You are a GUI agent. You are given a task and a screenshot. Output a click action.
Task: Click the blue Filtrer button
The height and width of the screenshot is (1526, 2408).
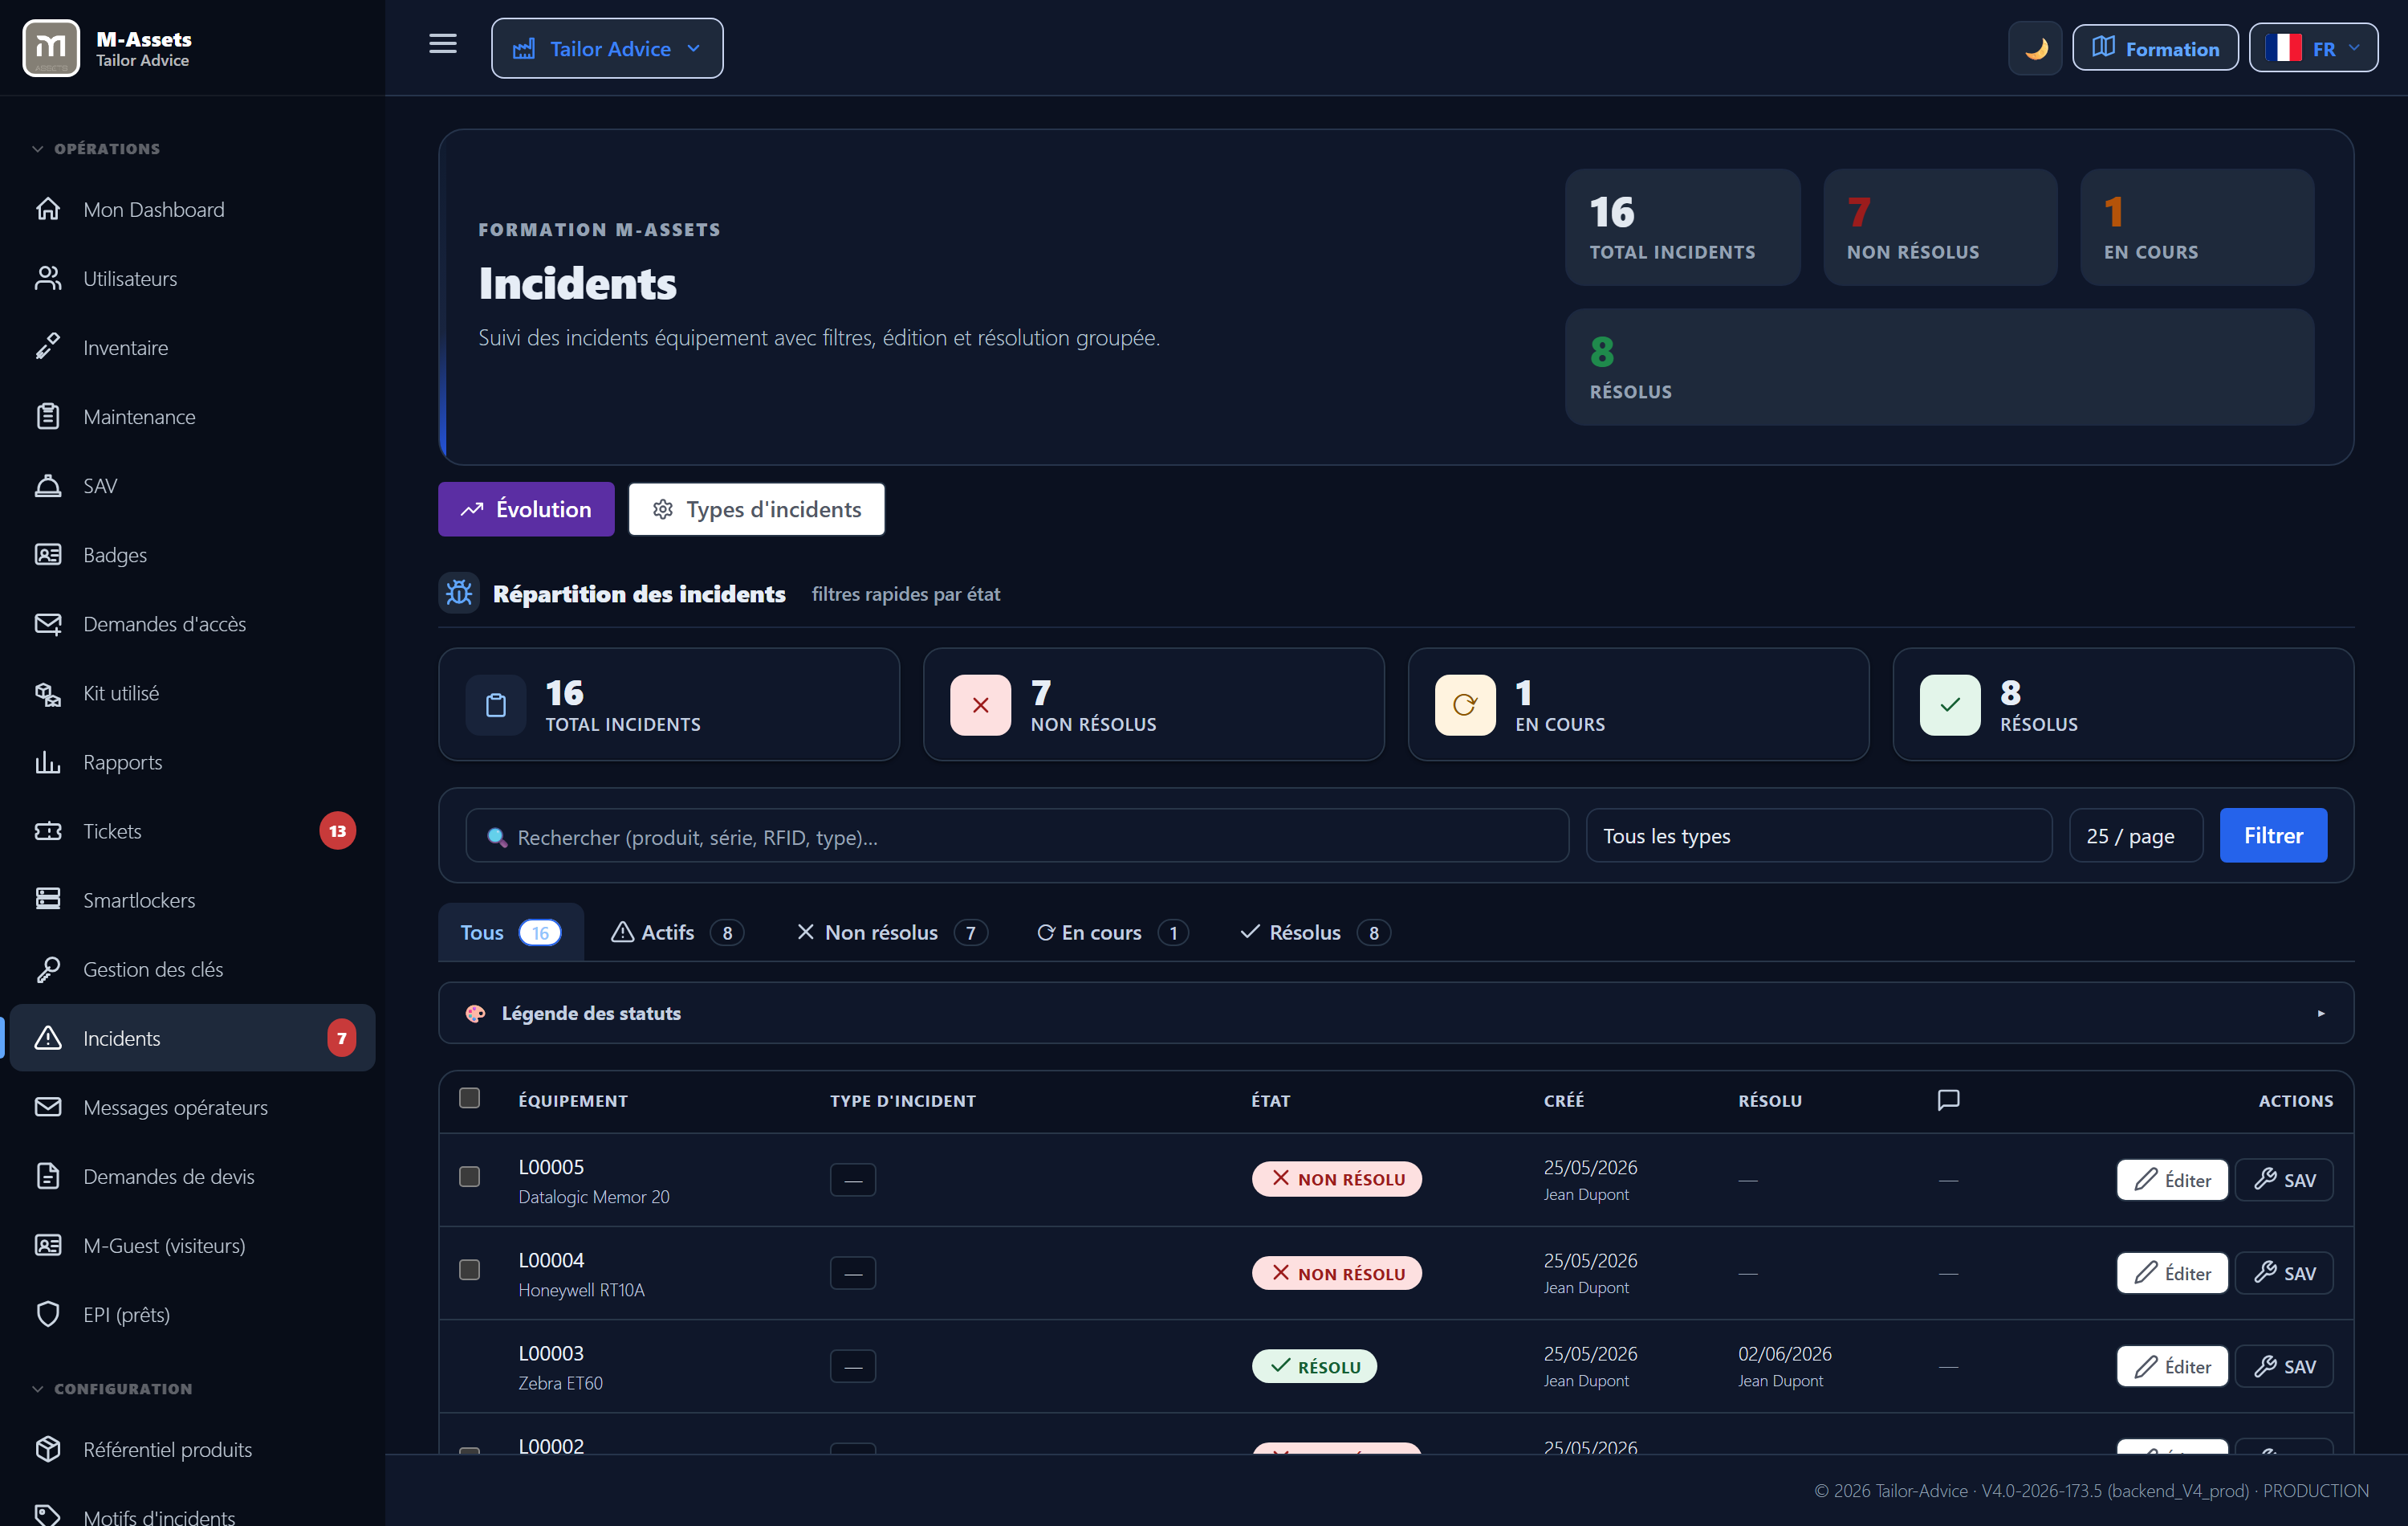2273,834
